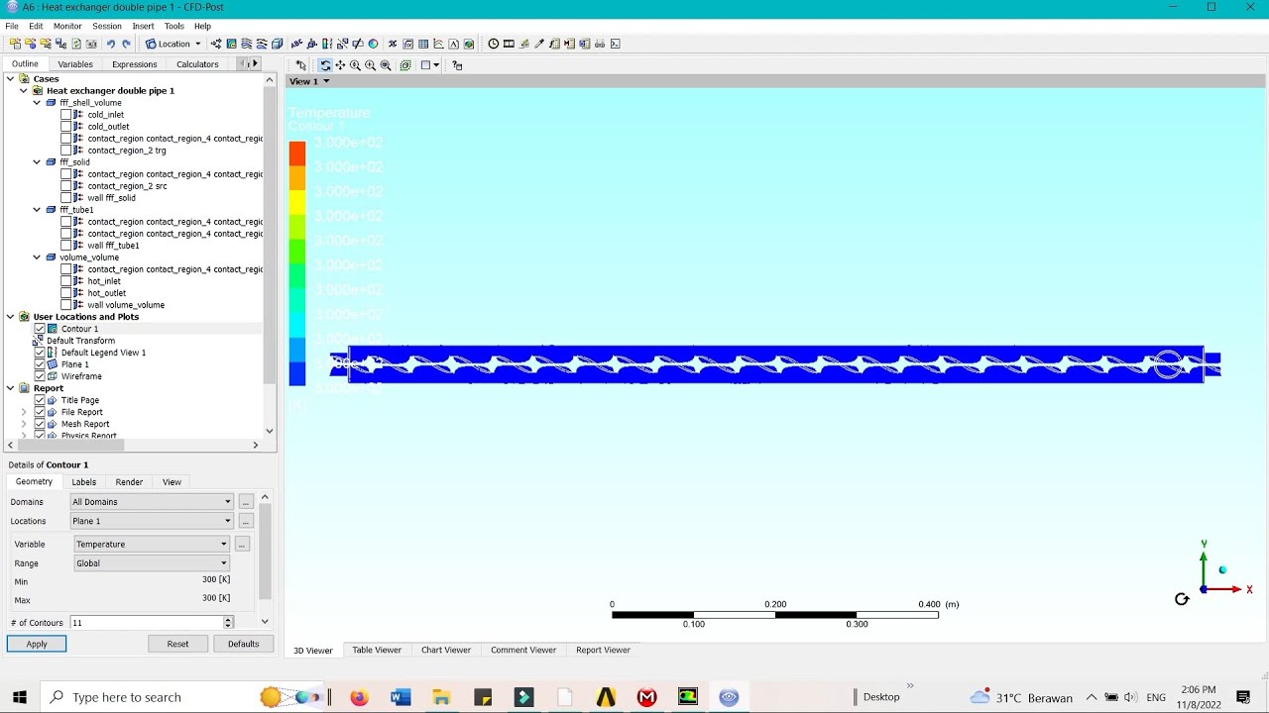The image size is (1269, 713).
Task: Open the Timestep Selector clock icon
Action: [494, 44]
